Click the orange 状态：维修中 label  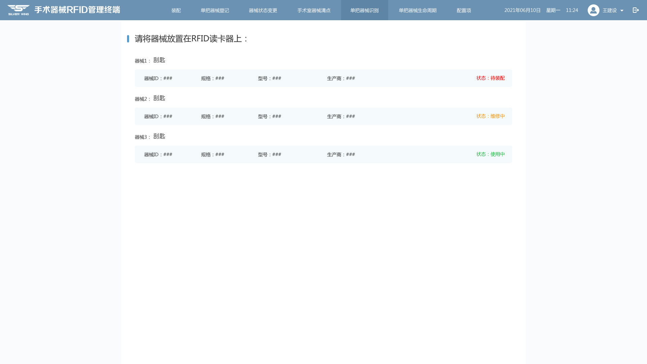tap(490, 116)
